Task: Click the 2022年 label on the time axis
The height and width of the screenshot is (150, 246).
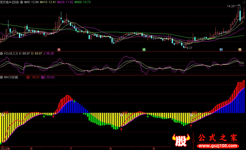Action: point(5,148)
